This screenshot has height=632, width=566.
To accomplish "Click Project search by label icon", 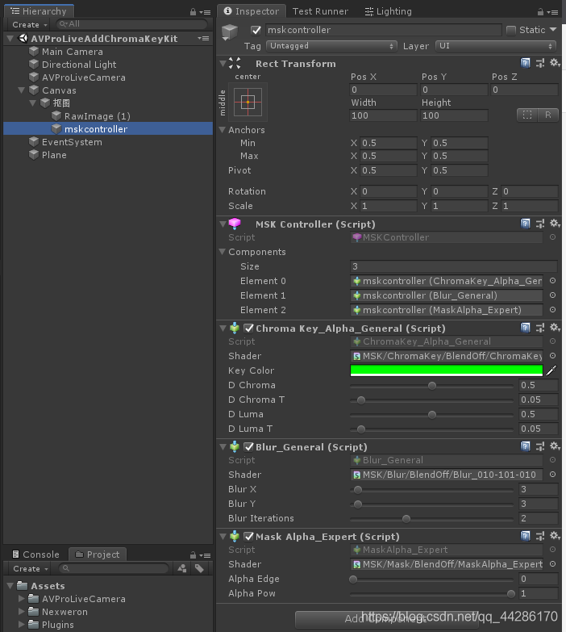I will point(199,568).
